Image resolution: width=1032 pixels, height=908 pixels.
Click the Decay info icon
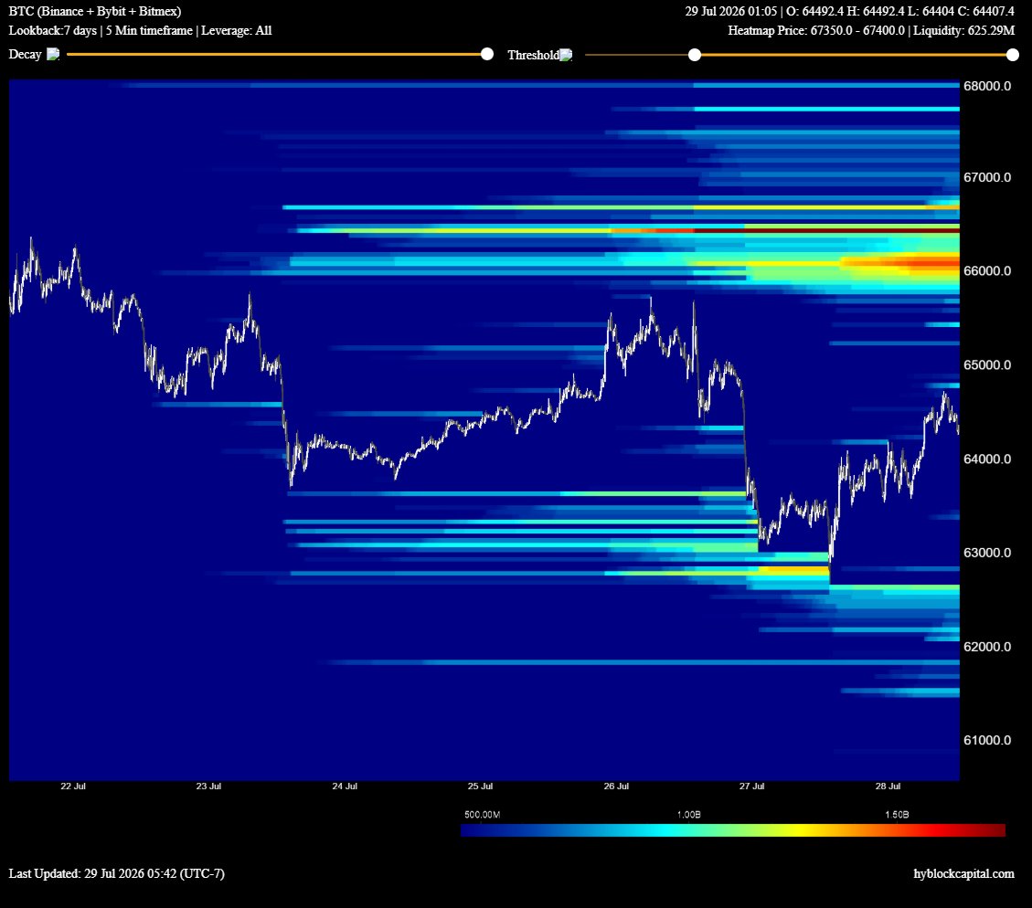tap(53, 54)
